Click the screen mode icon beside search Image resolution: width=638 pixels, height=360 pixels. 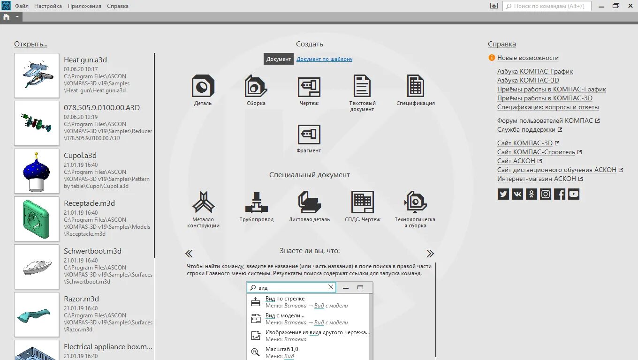tap(494, 6)
